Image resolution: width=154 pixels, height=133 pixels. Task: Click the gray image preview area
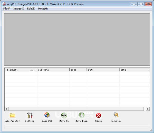[x=77, y=39]
